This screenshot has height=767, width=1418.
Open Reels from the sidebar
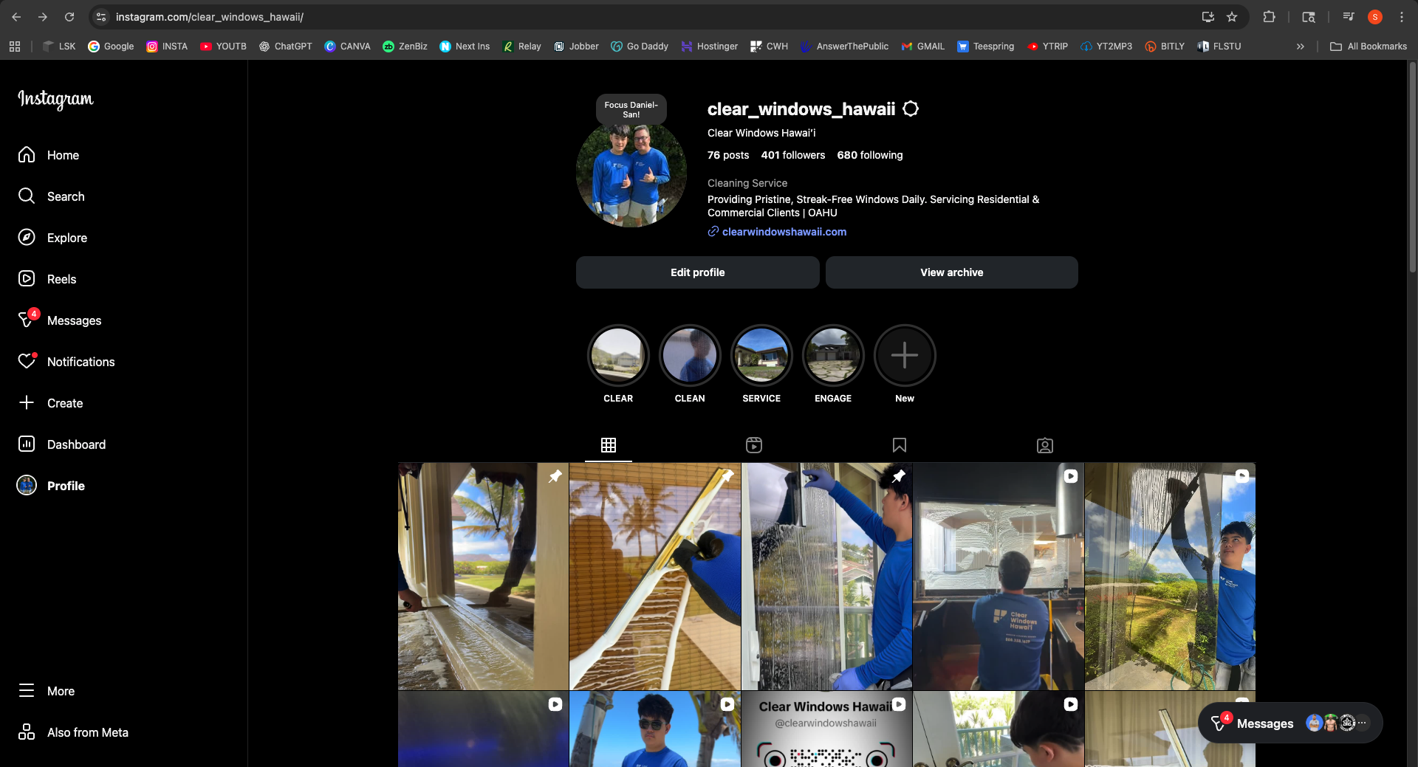point(27,278)
